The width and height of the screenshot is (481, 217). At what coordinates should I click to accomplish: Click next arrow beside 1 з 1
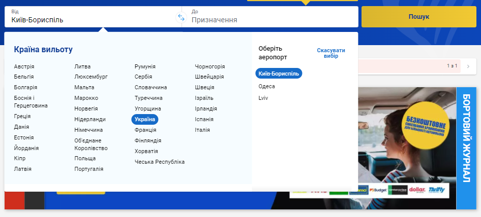[x=468, y=66]
